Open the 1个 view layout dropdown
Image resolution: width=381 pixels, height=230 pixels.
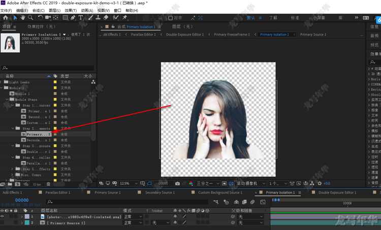(278, 183)
